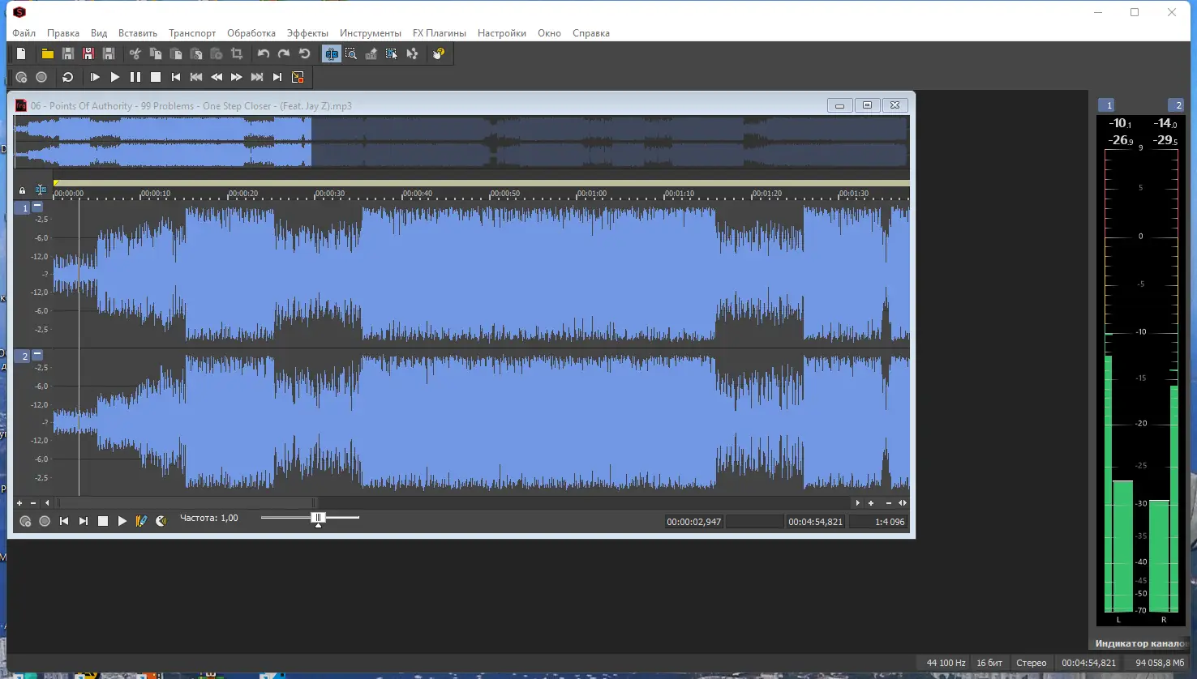Open the Правка menu
1197x679 pixels.
[x=63, y=33]
